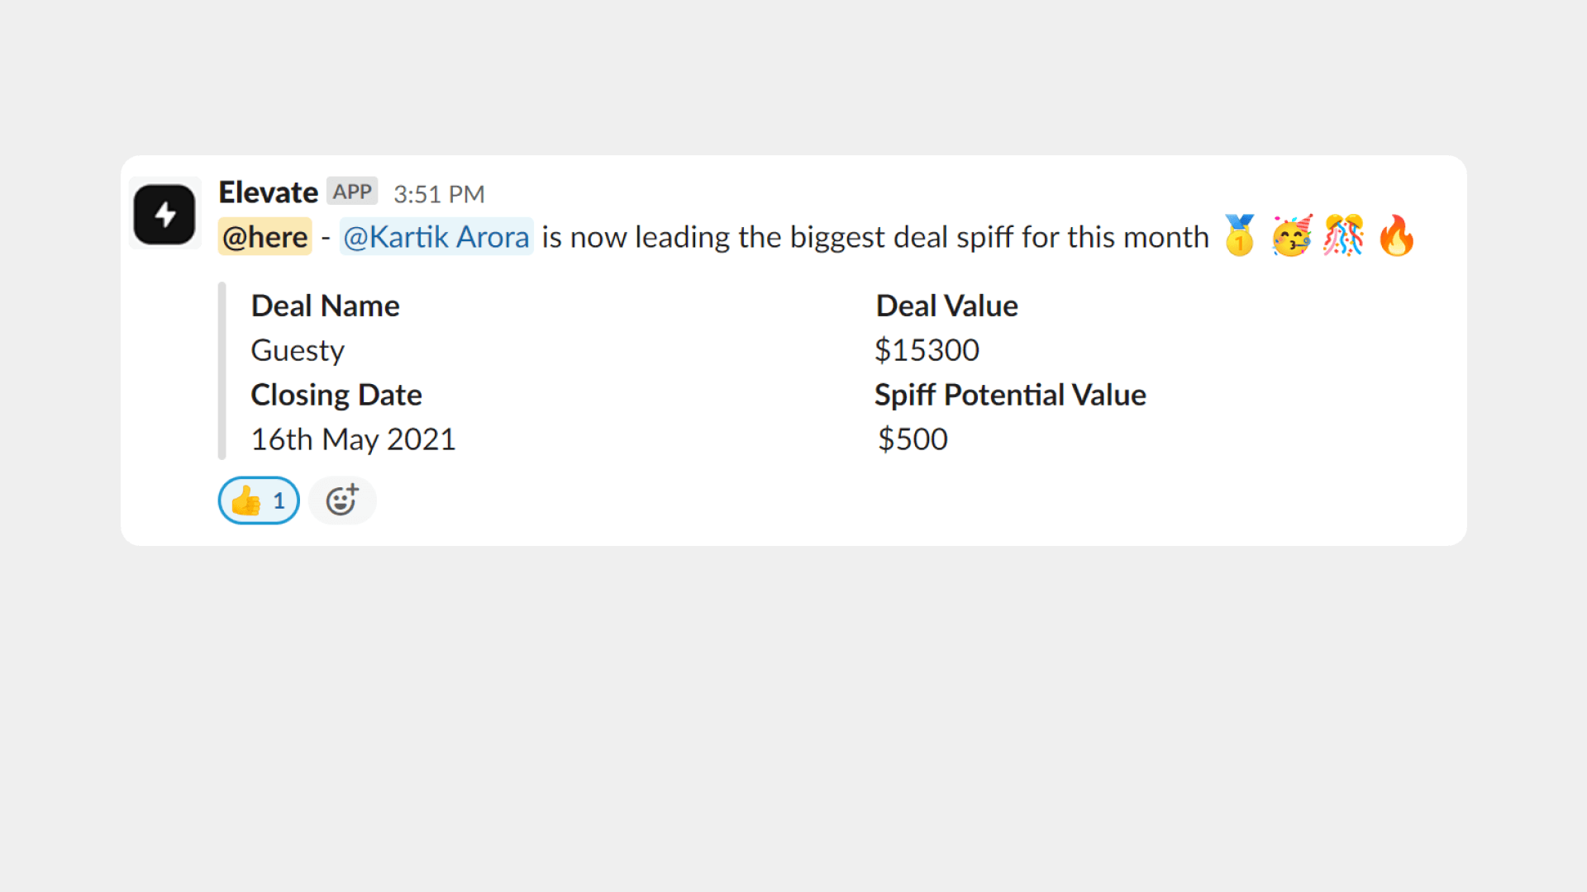Image resolution: width=1587 pixels, height=892 pixels.
Task: Click the first place medal emoji
Action: (x=1240, y=236)
